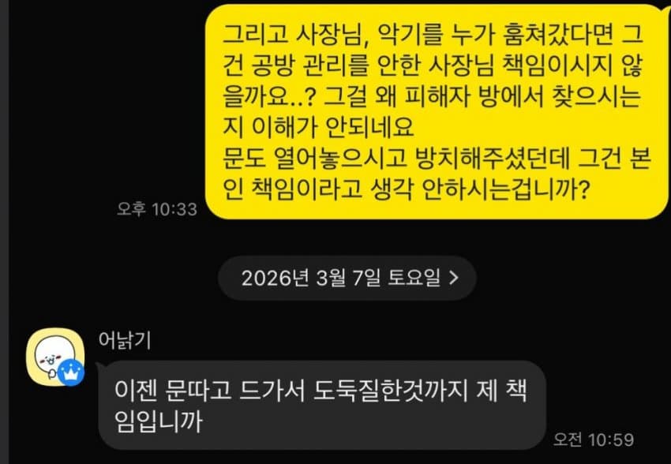Screen dimensions: 671x464
Task: Click yellow bubble line 그리고 사장님
Action: click(x=433, y=34)
